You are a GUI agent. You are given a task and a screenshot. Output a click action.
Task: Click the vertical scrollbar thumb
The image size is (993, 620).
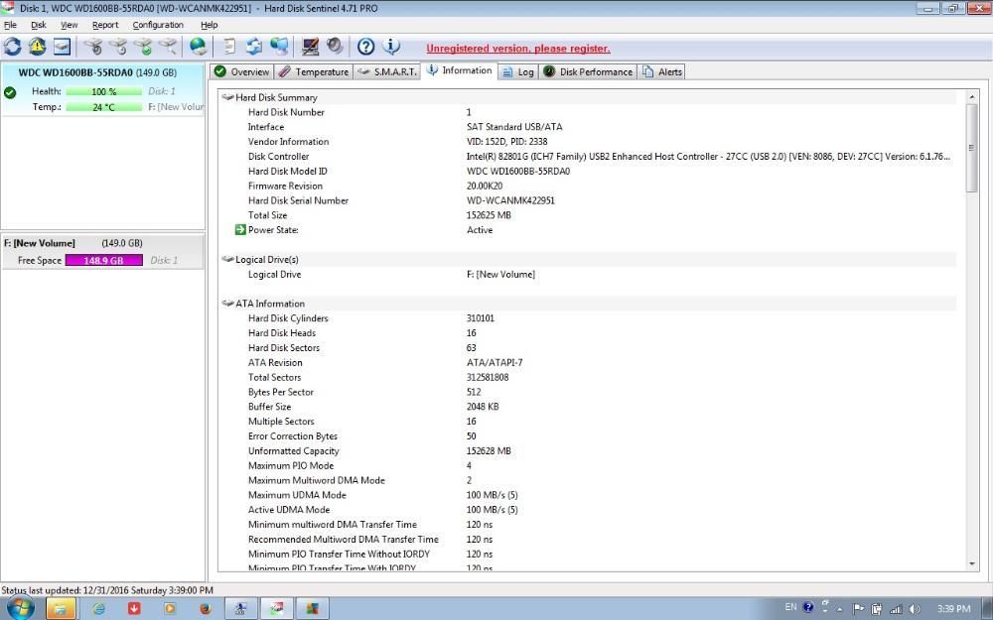[x=972, y=148]
